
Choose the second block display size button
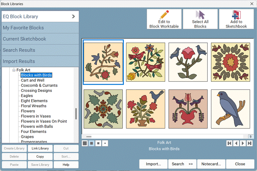pos(91,143)
